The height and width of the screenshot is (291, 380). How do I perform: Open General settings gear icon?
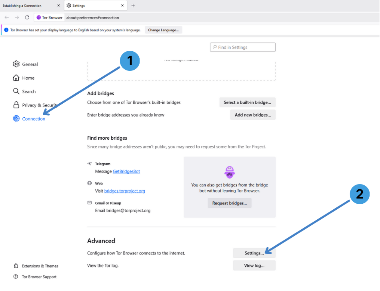16,64
